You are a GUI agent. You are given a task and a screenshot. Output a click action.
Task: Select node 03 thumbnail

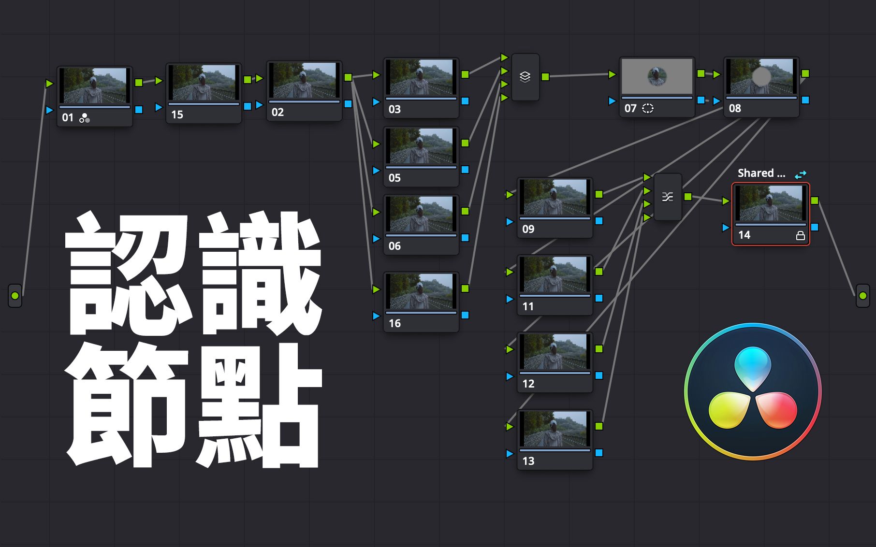point(421,77)
